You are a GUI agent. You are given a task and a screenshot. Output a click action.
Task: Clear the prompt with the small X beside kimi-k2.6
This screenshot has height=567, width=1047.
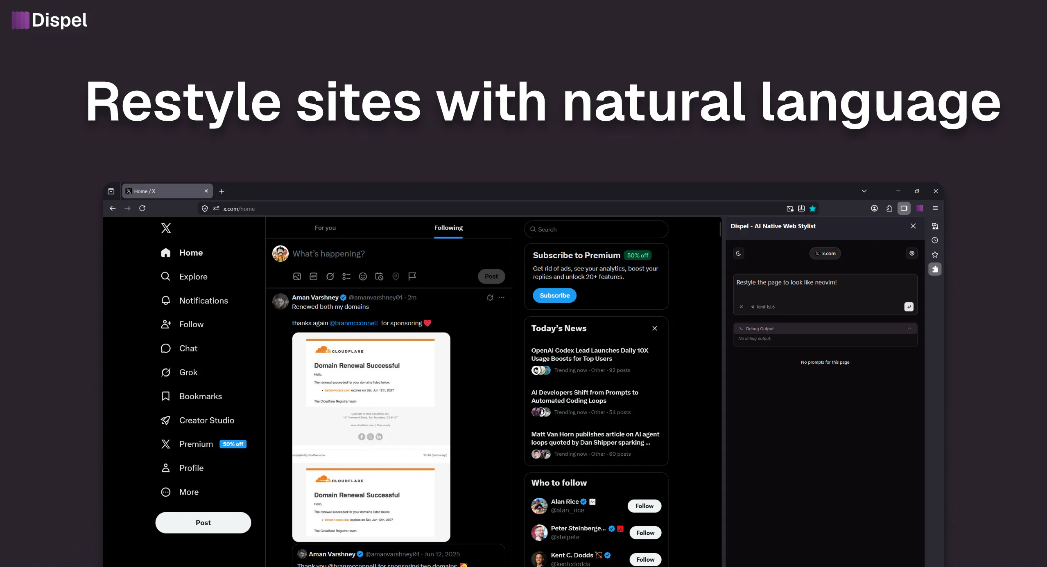pos(741,307)
